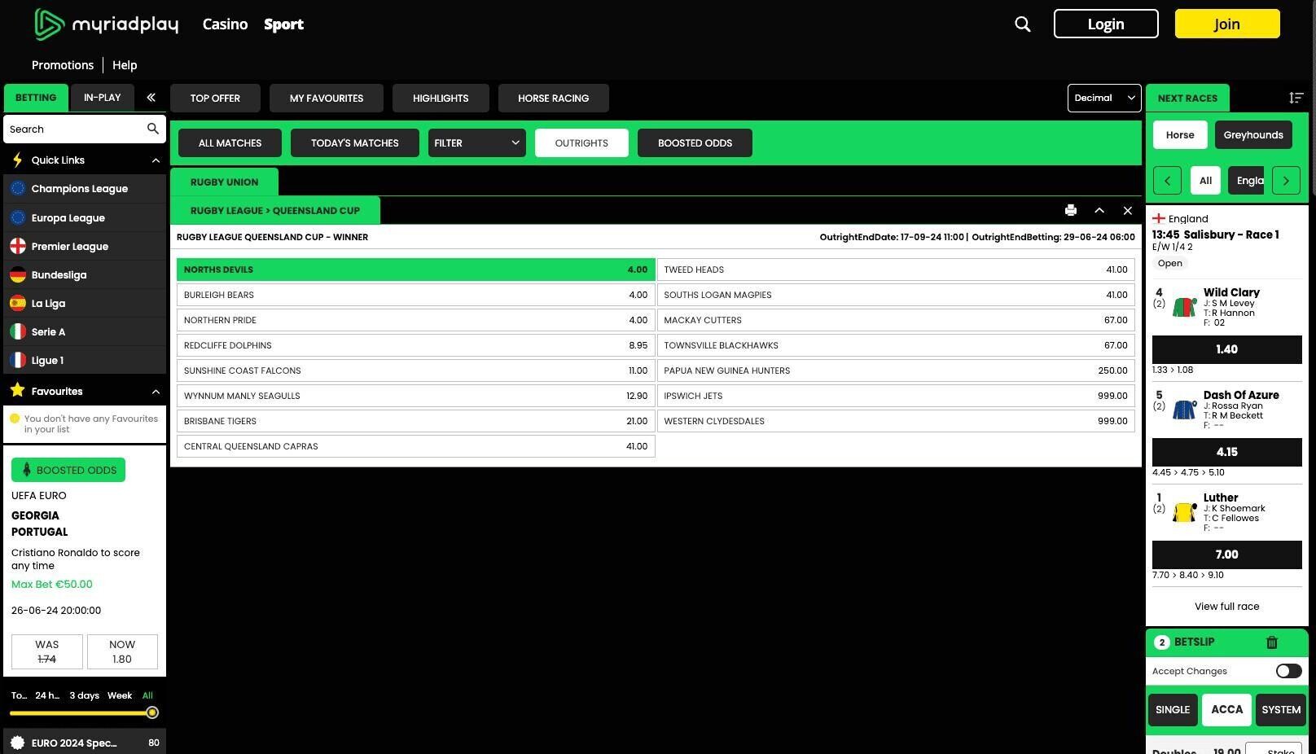Select the Horse races option
The width and height of the screenshot is (1316, 754).
[1180, 135]
